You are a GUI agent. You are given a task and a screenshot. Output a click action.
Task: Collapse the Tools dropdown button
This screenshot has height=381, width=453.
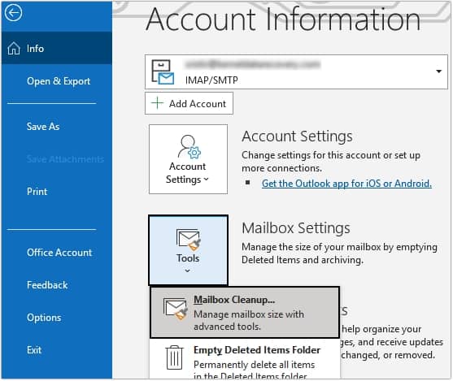pyautogui.click(x=188, y=250)
